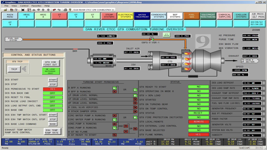Click the 9 ISOL VLVS VERIFIED X indicator
Screen dimensions: 267x150
click(x=135, y=108)
